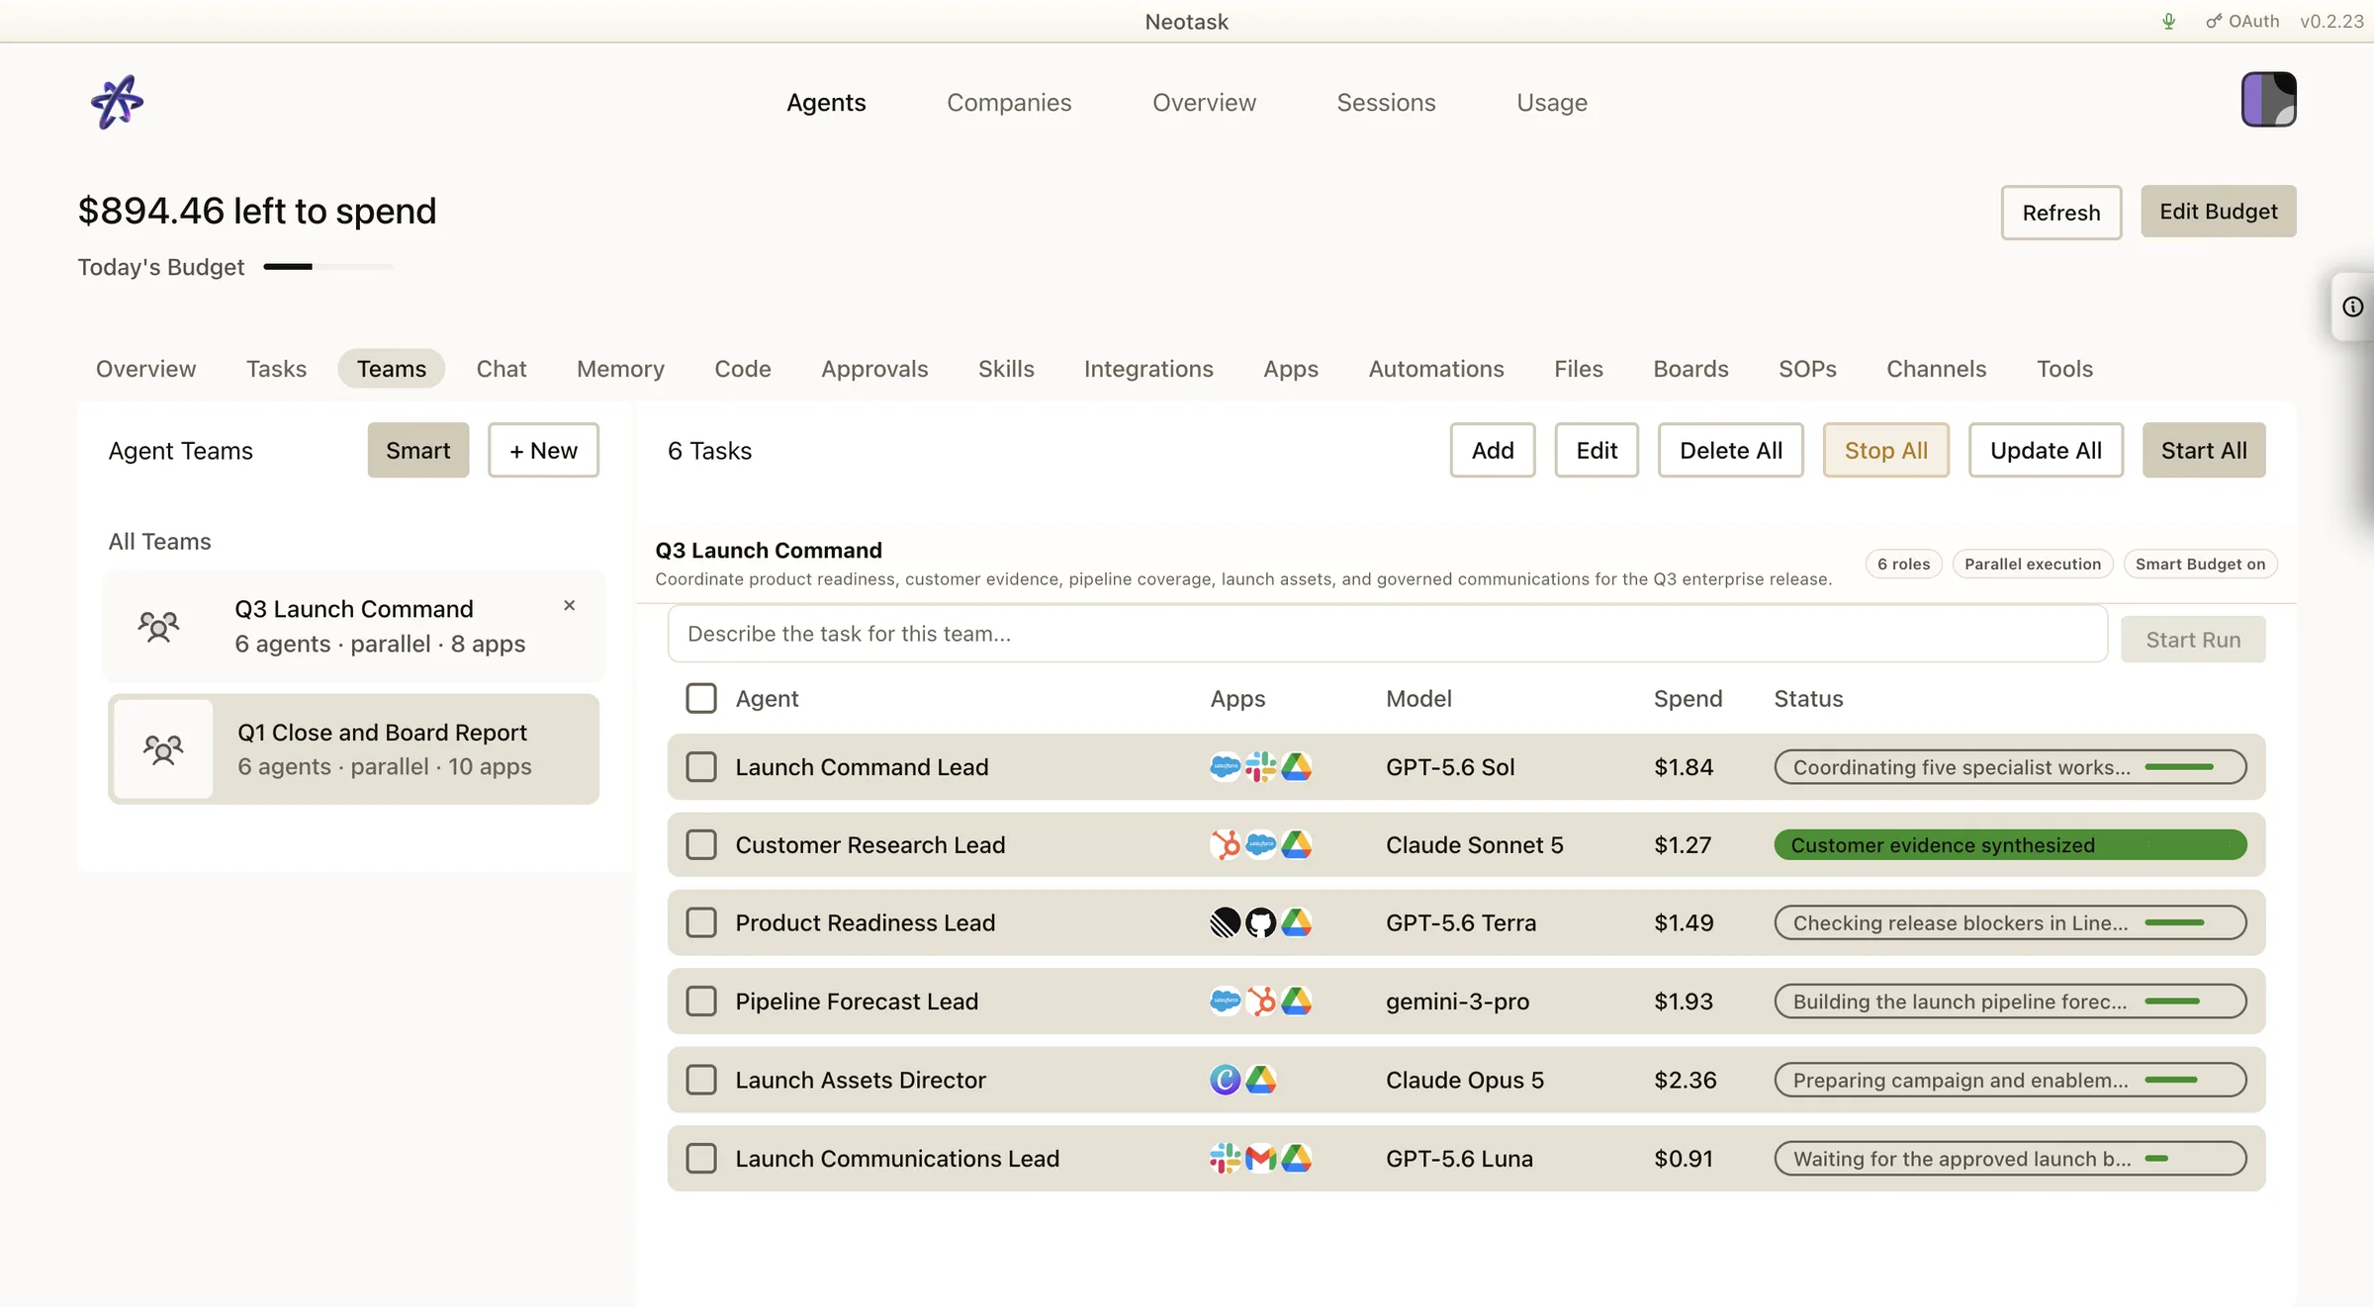Click HubSpot icon in Customer Research Lead row
Viewport: 2374px width, 1307px height.
tap(1225, 844)
